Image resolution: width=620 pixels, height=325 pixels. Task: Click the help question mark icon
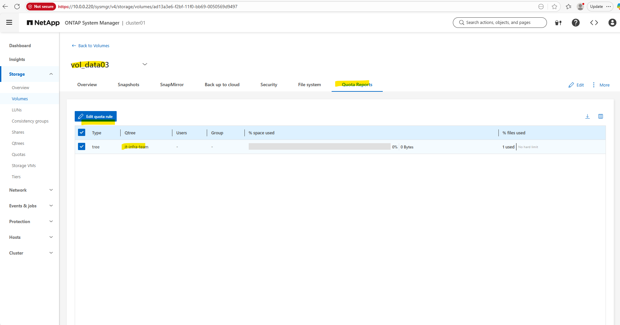click(575, 23)
